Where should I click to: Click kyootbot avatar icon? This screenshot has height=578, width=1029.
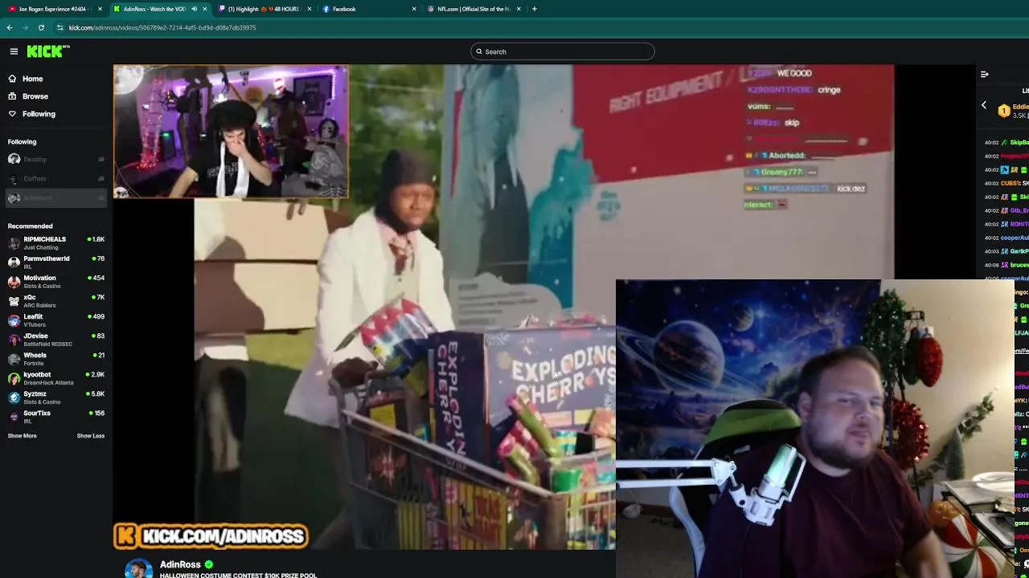tap(14, 377)
